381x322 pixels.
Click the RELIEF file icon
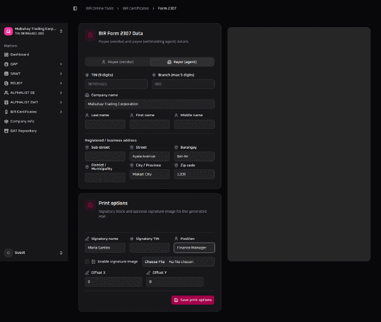[6, 83]
